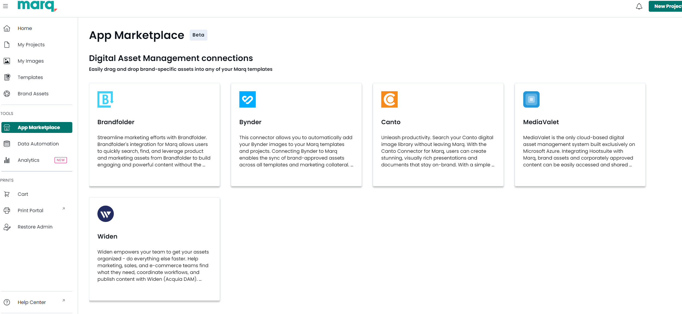Image resolution: width=682 pixels, height=314 pixels.
Task: Click the Cart shopping icon
Action: (x=7, y=194)
